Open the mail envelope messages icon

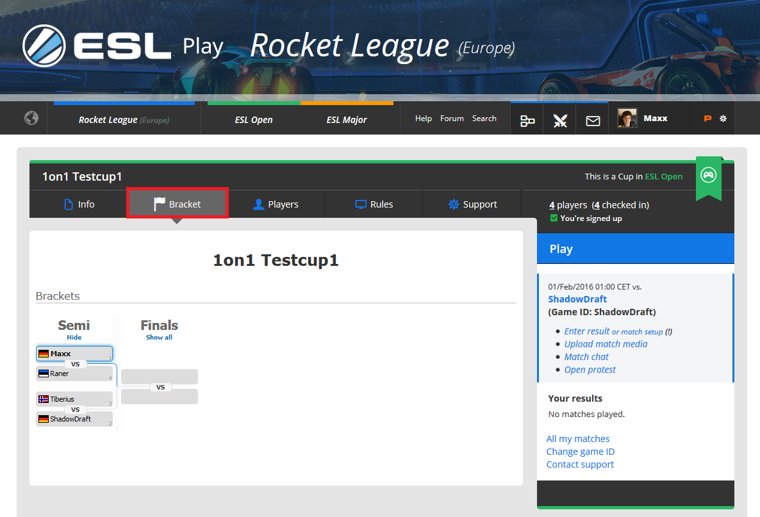pos(593,120)
